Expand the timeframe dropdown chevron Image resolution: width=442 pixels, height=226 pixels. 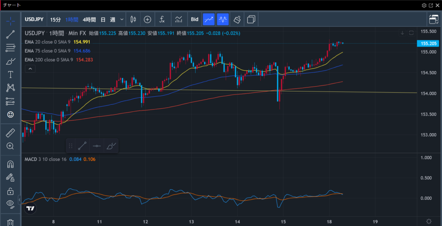122,19
